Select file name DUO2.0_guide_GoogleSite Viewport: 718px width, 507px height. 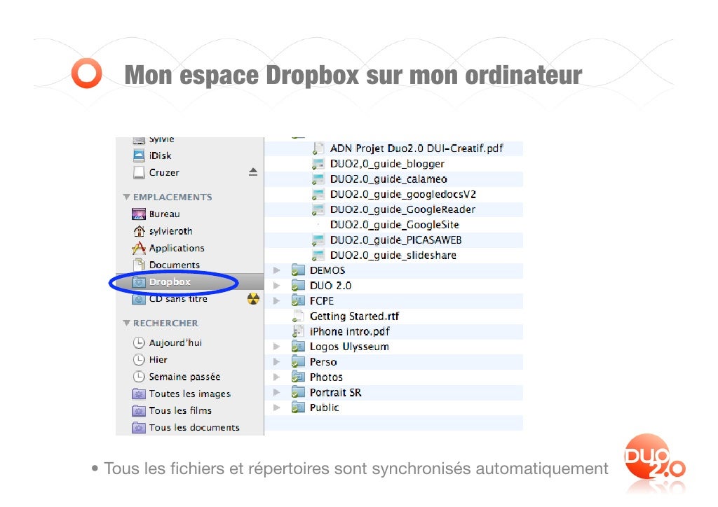(395, 225)
